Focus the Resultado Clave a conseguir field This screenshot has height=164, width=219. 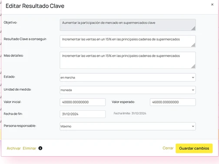128,41
